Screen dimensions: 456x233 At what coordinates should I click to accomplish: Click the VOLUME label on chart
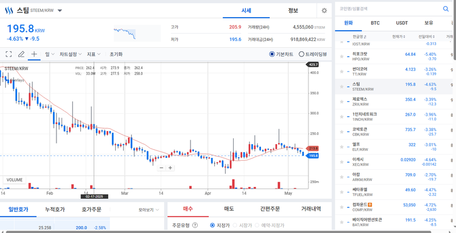point(15,180)
